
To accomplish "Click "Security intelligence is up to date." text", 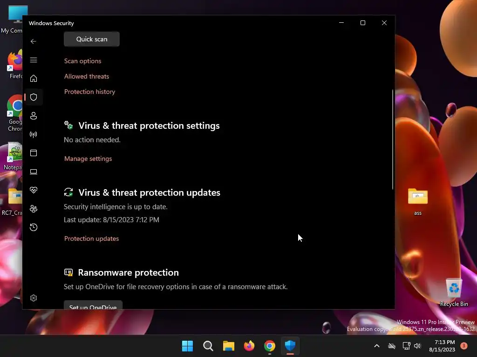I will tap(116, 207).
